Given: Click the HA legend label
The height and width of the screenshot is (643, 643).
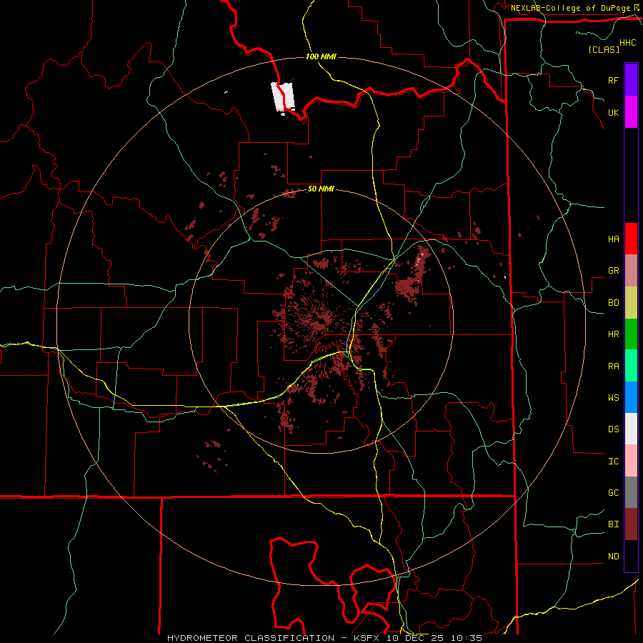Looking at the screenshot, I should 613,239.
